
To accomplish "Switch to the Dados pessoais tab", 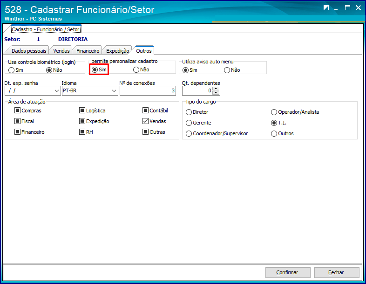I will coord(29,51).
